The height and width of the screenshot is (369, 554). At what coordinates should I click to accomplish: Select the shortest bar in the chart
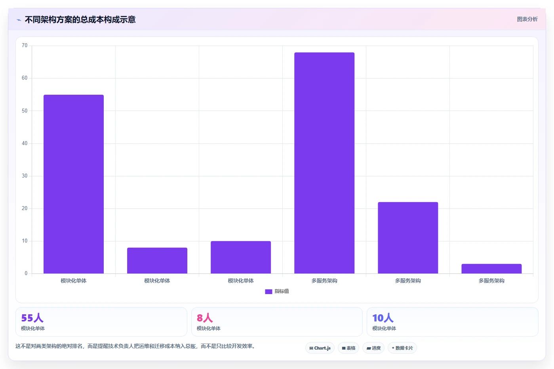pyautogui.click(x=491, y=269)
